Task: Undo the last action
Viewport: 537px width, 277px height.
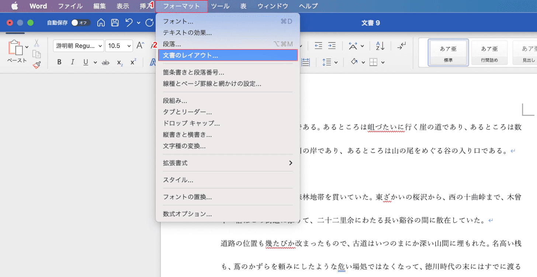Action: (x=129, y=23)
